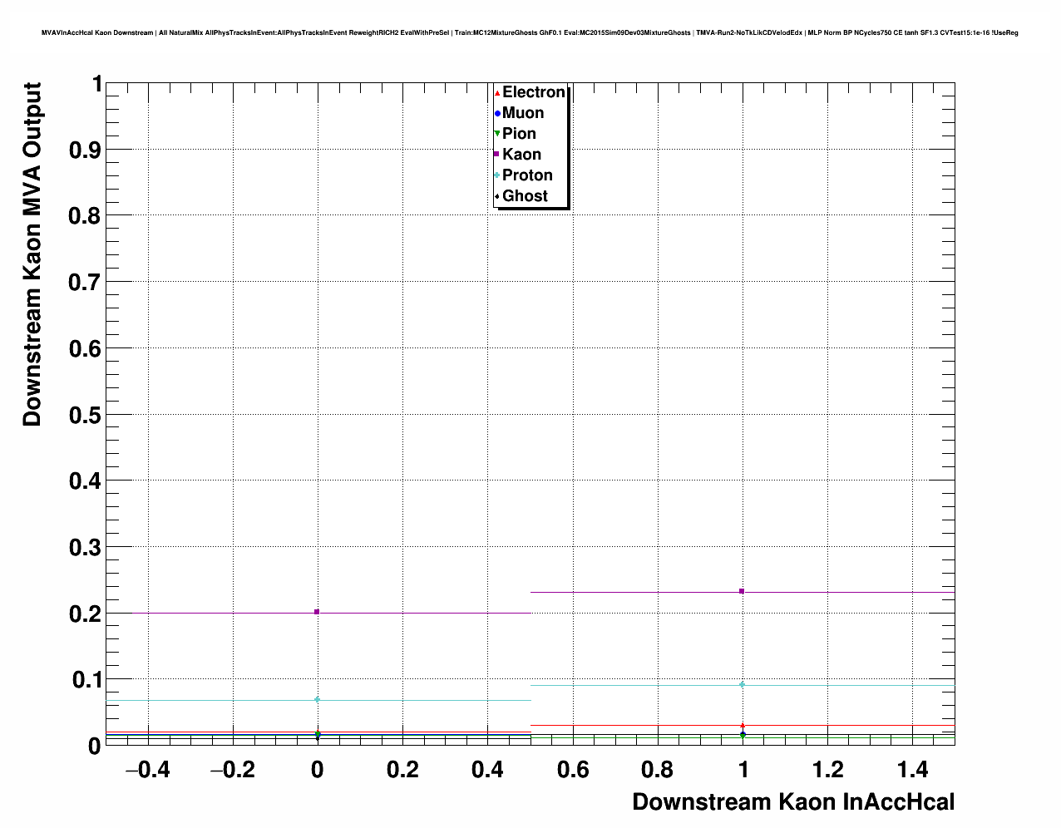Select the x-axis title Downstream Kaon InAccHcal
Screen dimensions: 1061x828
point(793,801)
